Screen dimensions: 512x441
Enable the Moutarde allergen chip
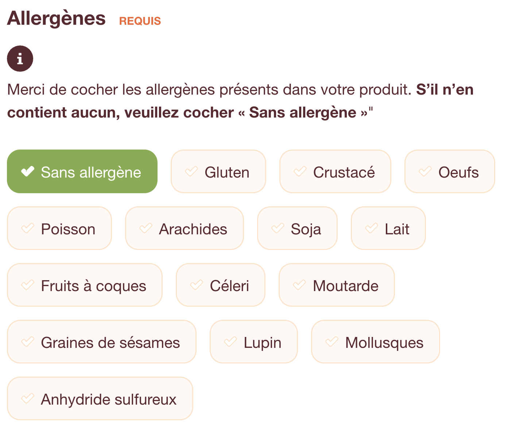337,285
